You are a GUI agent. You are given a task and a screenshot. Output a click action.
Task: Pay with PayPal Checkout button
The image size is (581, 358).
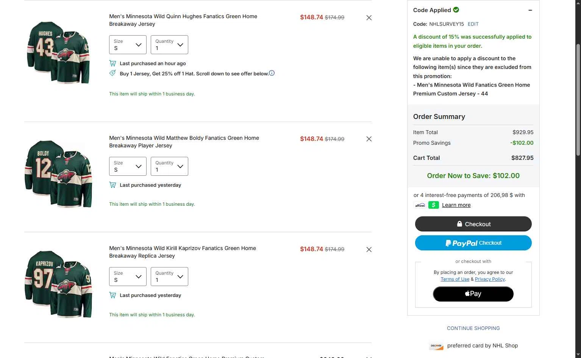[473, 243]
